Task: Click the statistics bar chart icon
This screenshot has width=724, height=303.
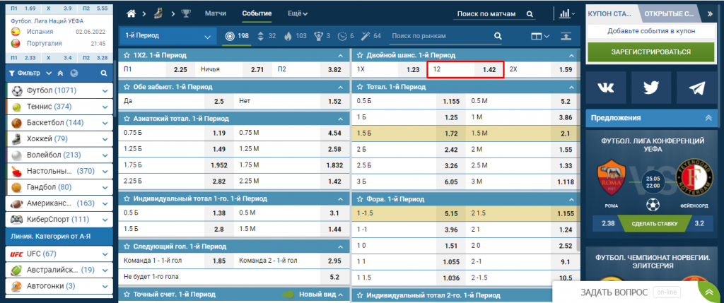Action: tap(564, 13)
